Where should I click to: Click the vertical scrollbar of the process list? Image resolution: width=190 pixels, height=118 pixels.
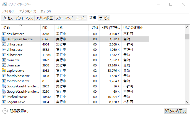click(x=187, y=69)
